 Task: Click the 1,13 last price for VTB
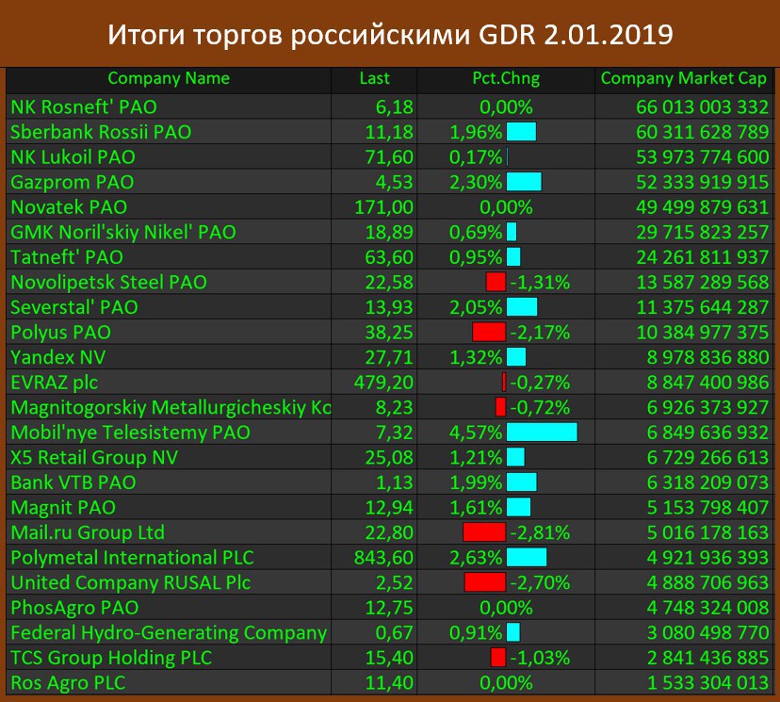[x=395, y=482]
